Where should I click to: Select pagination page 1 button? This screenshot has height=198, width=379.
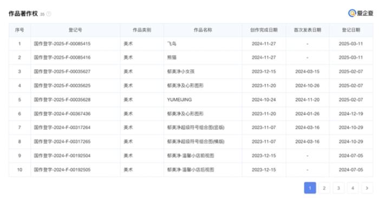310,188
